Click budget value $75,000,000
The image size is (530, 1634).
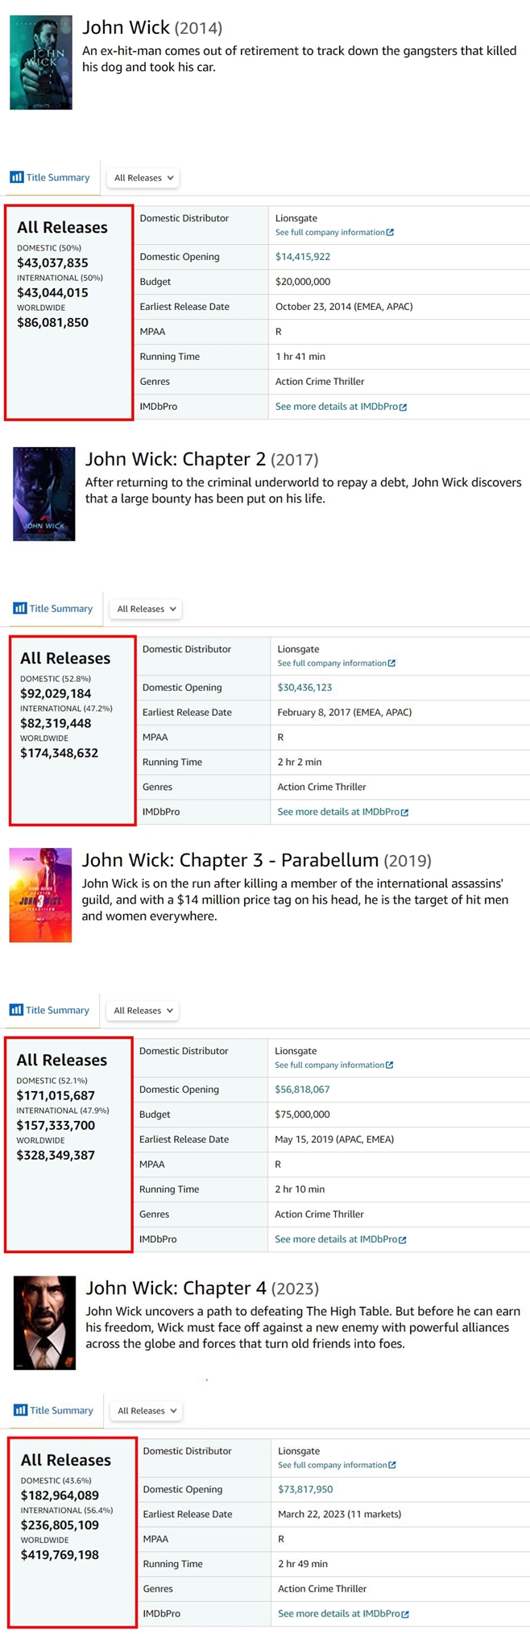tap(302, 1115)
